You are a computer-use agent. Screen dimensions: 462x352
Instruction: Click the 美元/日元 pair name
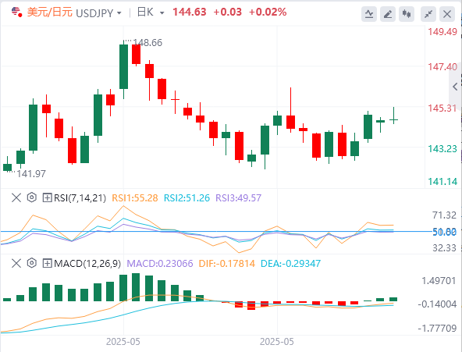coord(49,12)
